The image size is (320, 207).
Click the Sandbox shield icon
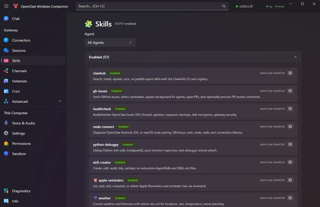click(x=6, y=154)
